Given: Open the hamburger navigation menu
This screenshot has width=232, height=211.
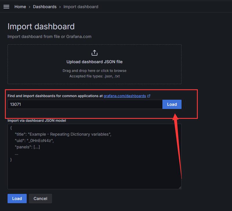Looking at the screenshot, I should point(6,7).
